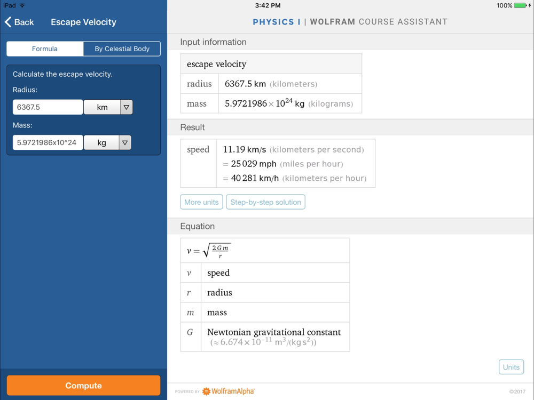Show More units for the result
The height and width of the screenshot is (400, 534).
click(201, 202)
